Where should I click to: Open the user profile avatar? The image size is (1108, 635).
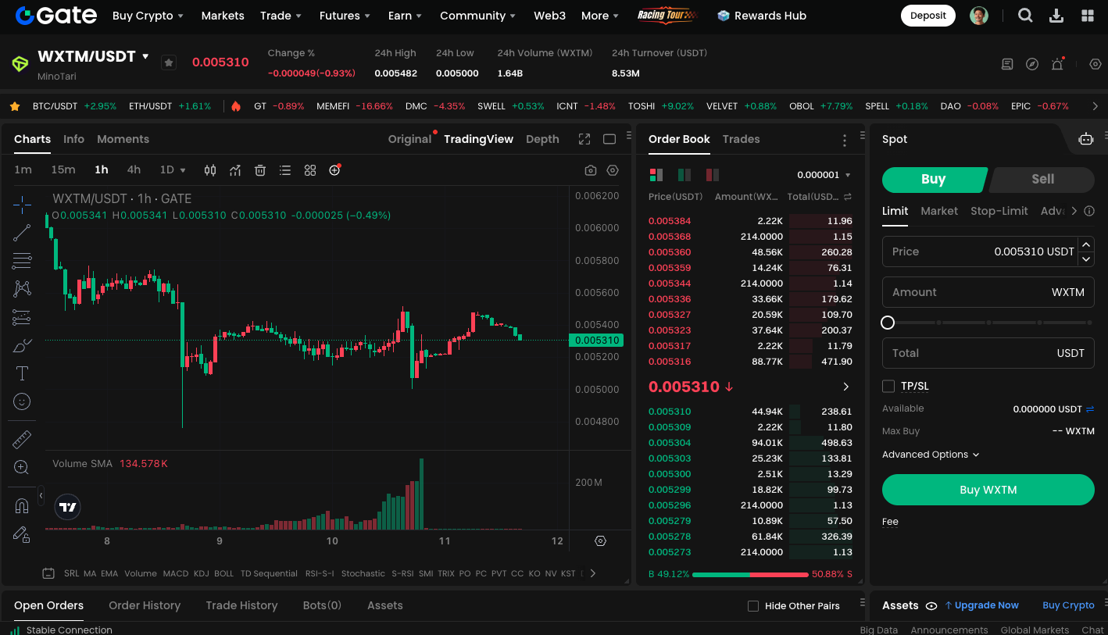pos(979,16)
